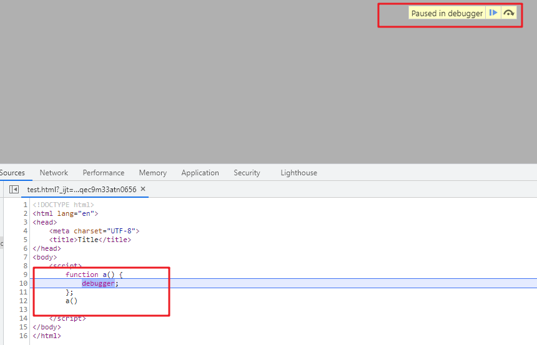Click the Paused in debugger label
537x345 pixels.
point(447,13)
